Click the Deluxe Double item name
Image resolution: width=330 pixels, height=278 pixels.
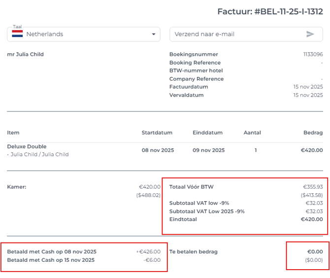[x=27, y=146]
